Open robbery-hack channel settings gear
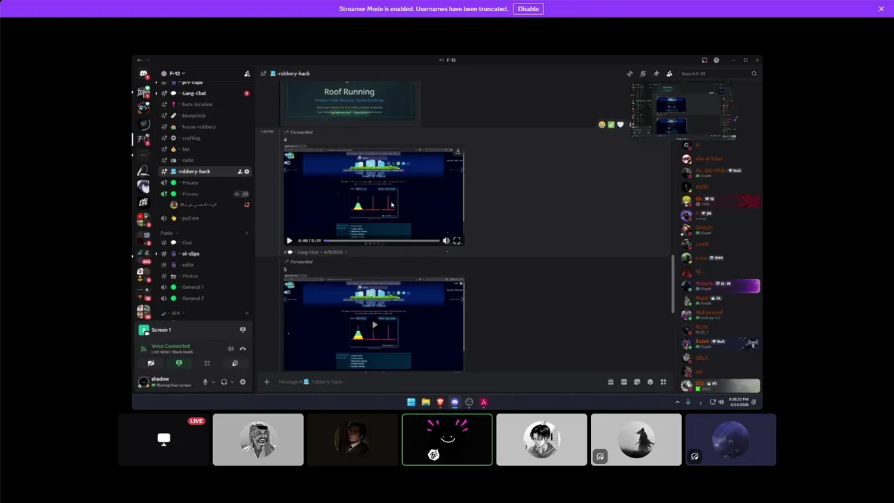 247,171
